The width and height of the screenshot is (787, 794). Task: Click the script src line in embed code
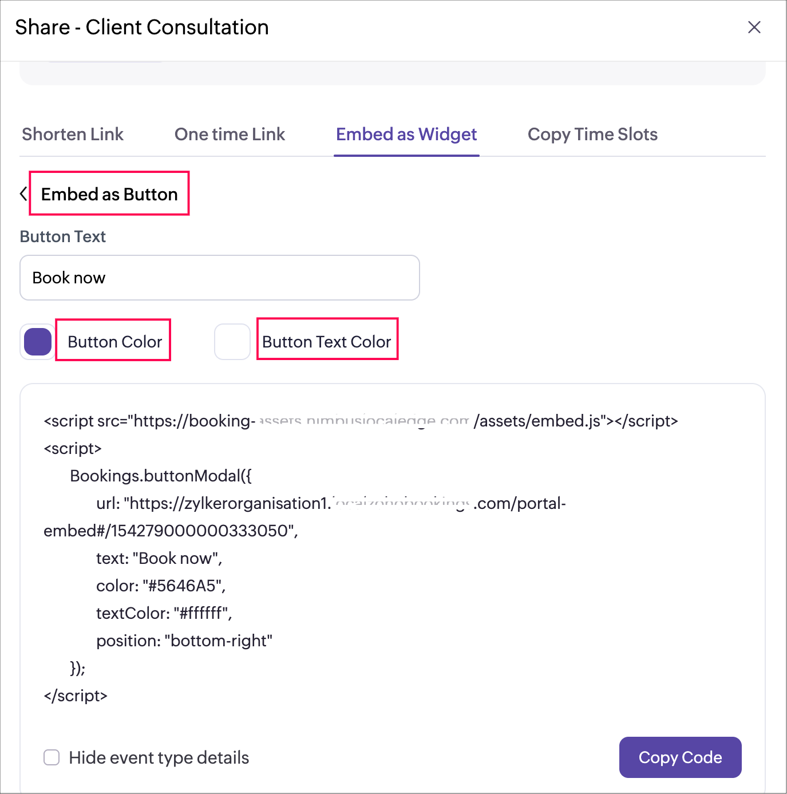361,421
